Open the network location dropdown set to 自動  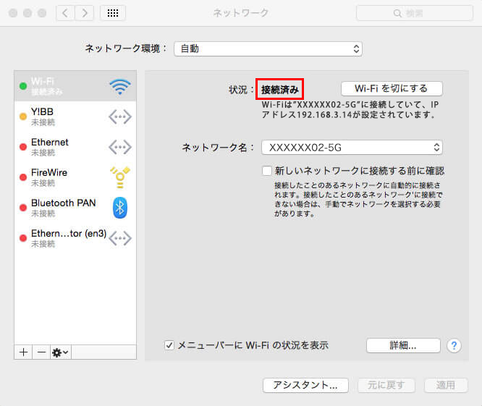pos(268,49)
